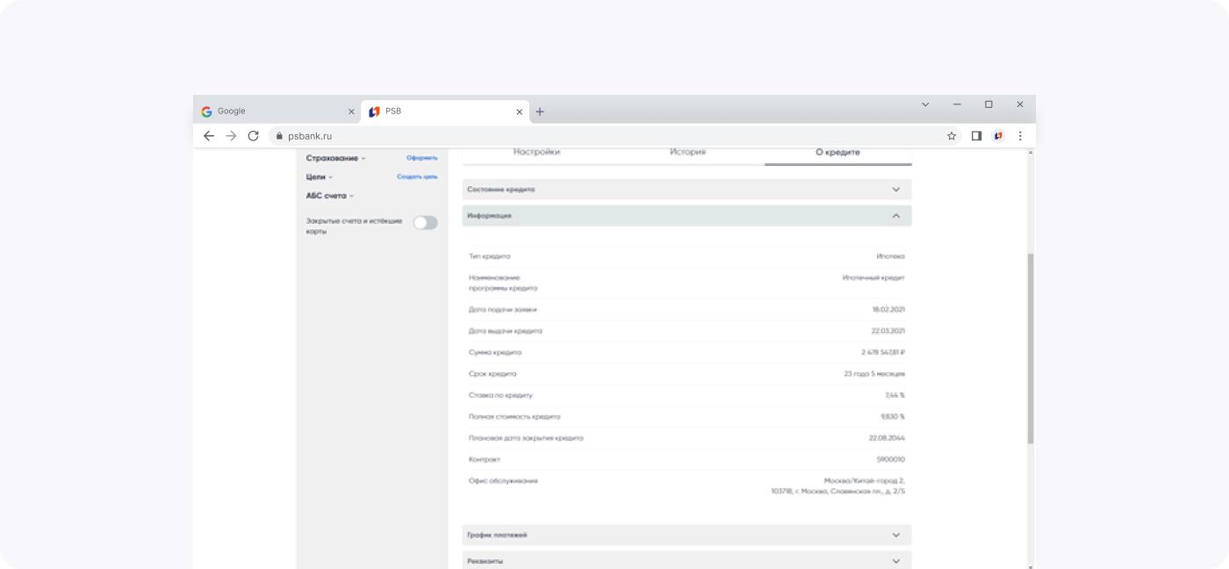Open a new browser tab
This screenshot has width=1229, height=569.
click(540, 112)
